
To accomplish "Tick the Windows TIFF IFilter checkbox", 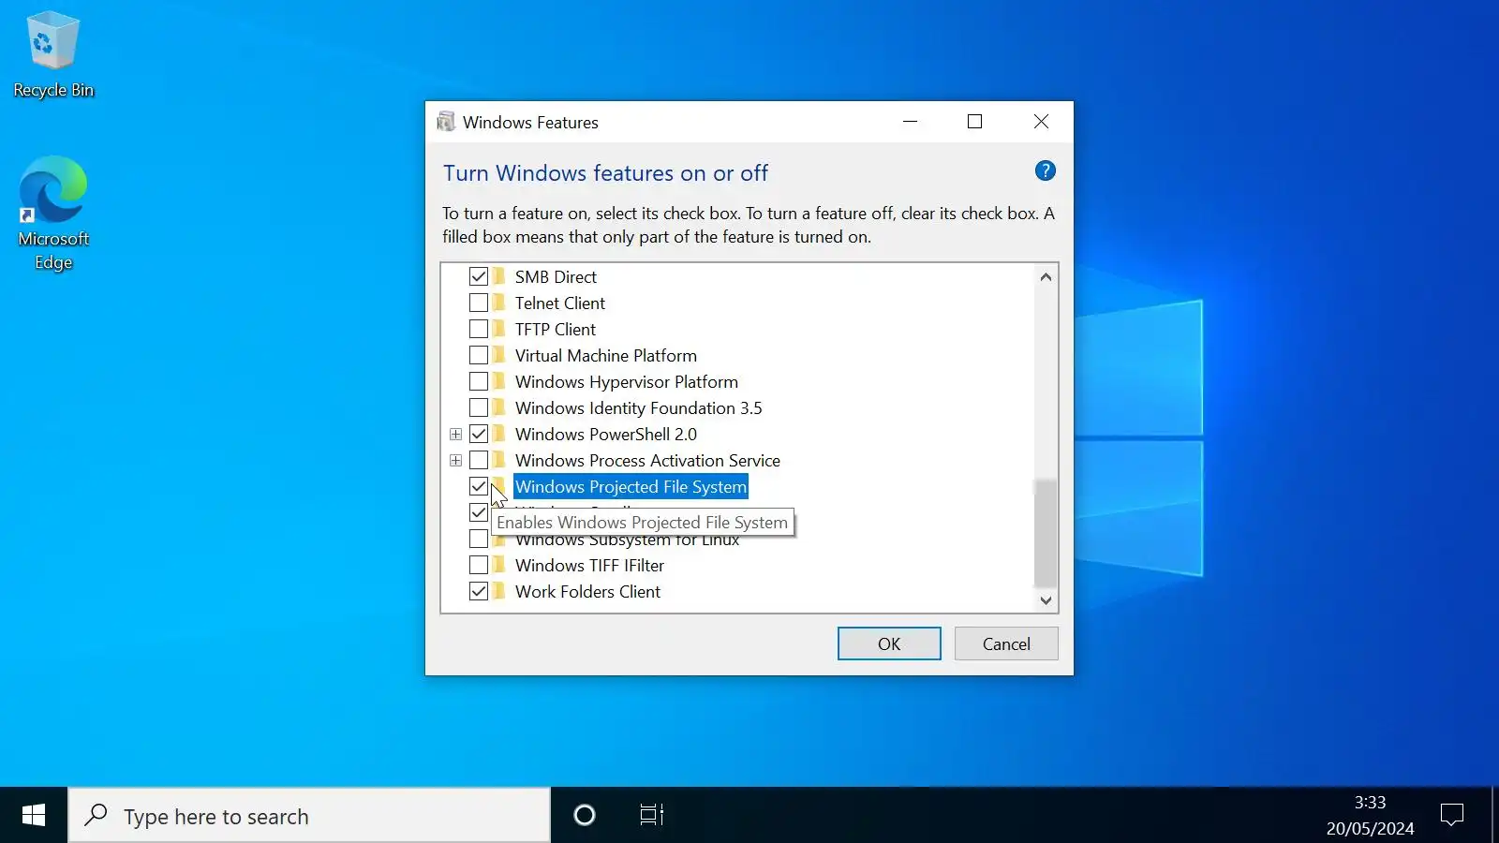I will [479, 565].
